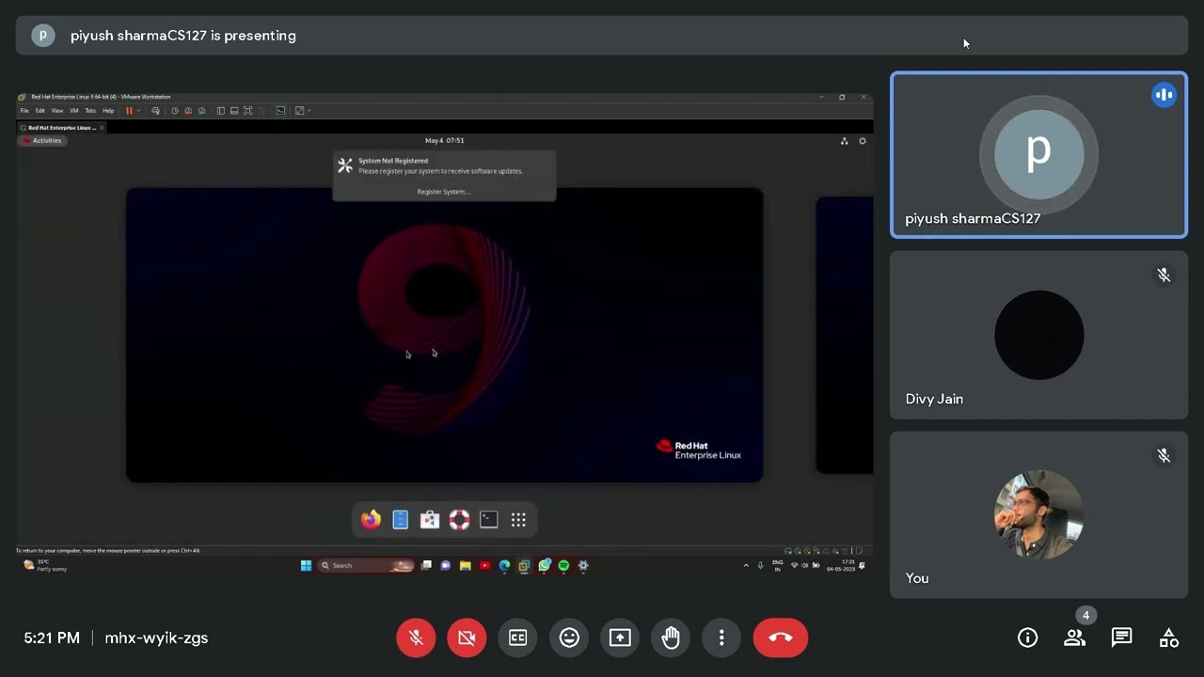Turn on the camera in Meet

[467, 638]
